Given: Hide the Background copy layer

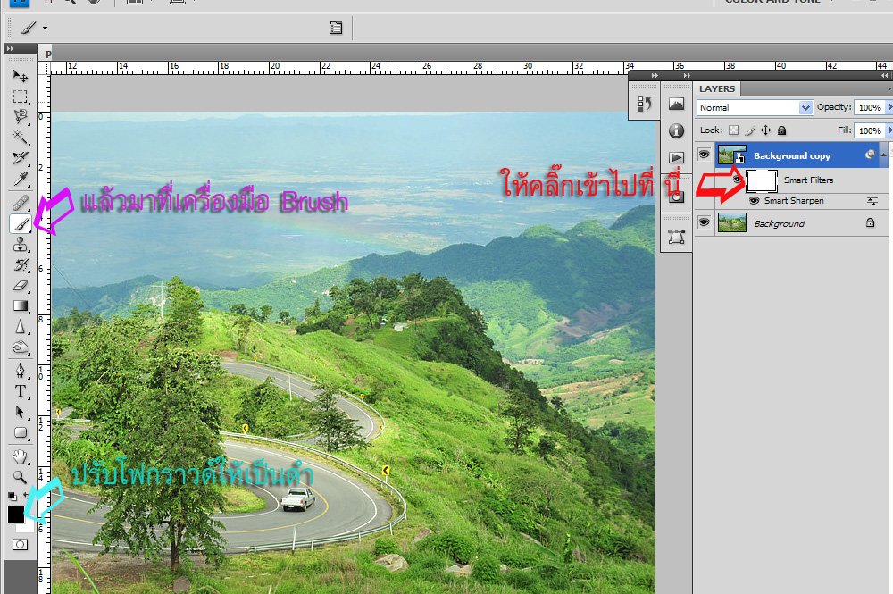Looking at the screenshot, I should (x=704, y=155).
